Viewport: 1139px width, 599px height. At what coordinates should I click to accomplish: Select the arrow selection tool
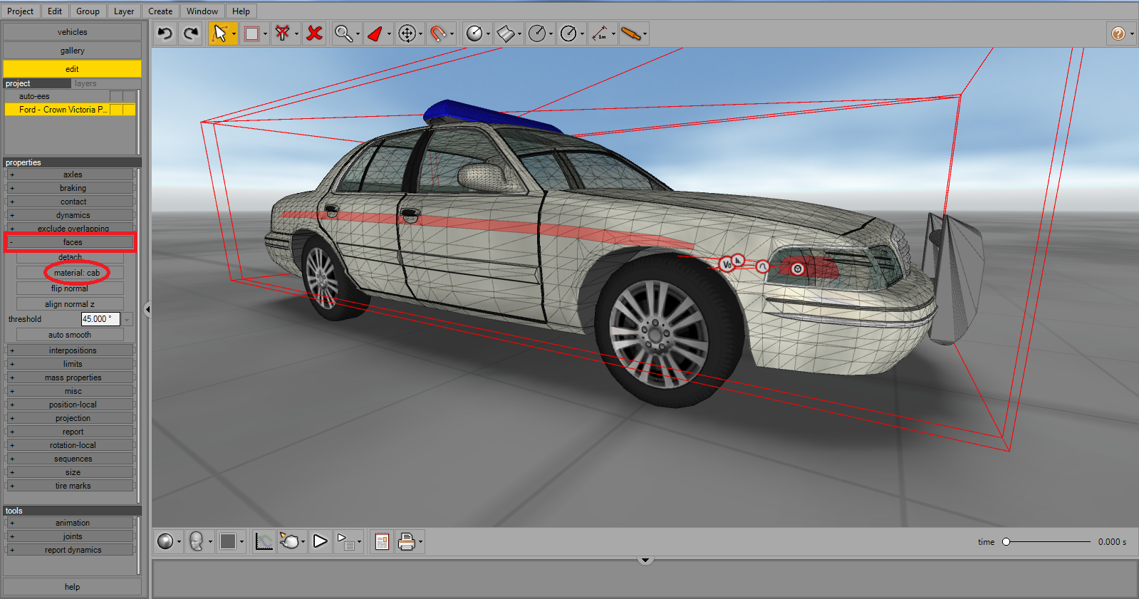click(219, 33)
